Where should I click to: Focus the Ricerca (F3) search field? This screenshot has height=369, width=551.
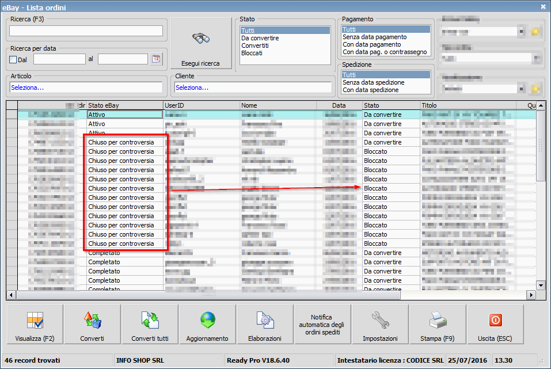[86, 31]
